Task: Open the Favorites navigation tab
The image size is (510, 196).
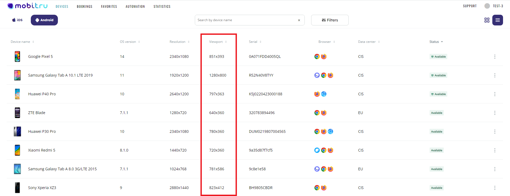Action: 109,6
